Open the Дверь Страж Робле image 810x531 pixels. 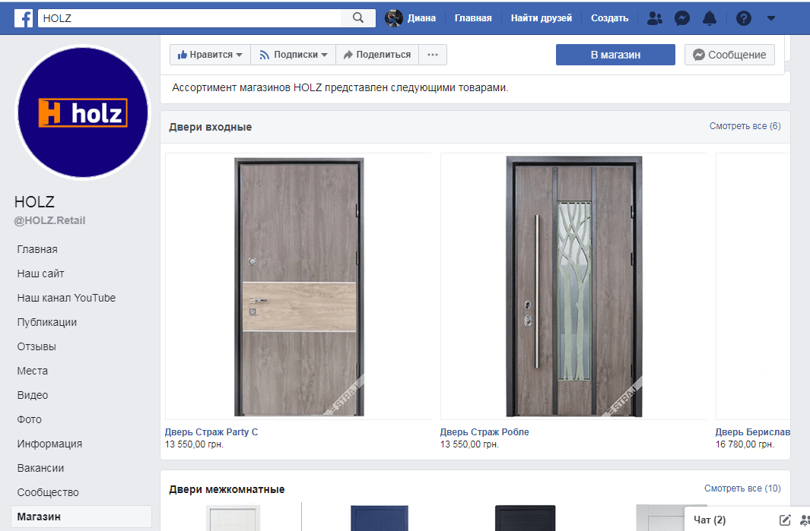click(574, 286)
